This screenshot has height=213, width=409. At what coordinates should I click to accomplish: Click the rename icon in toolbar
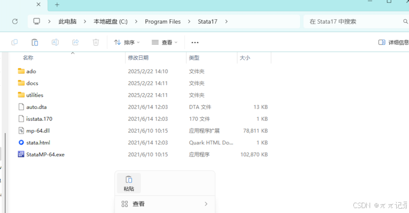point(55,42)
